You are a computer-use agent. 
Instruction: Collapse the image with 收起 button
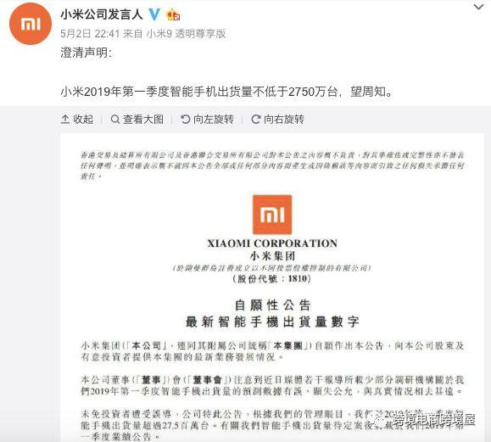point(77,120)
